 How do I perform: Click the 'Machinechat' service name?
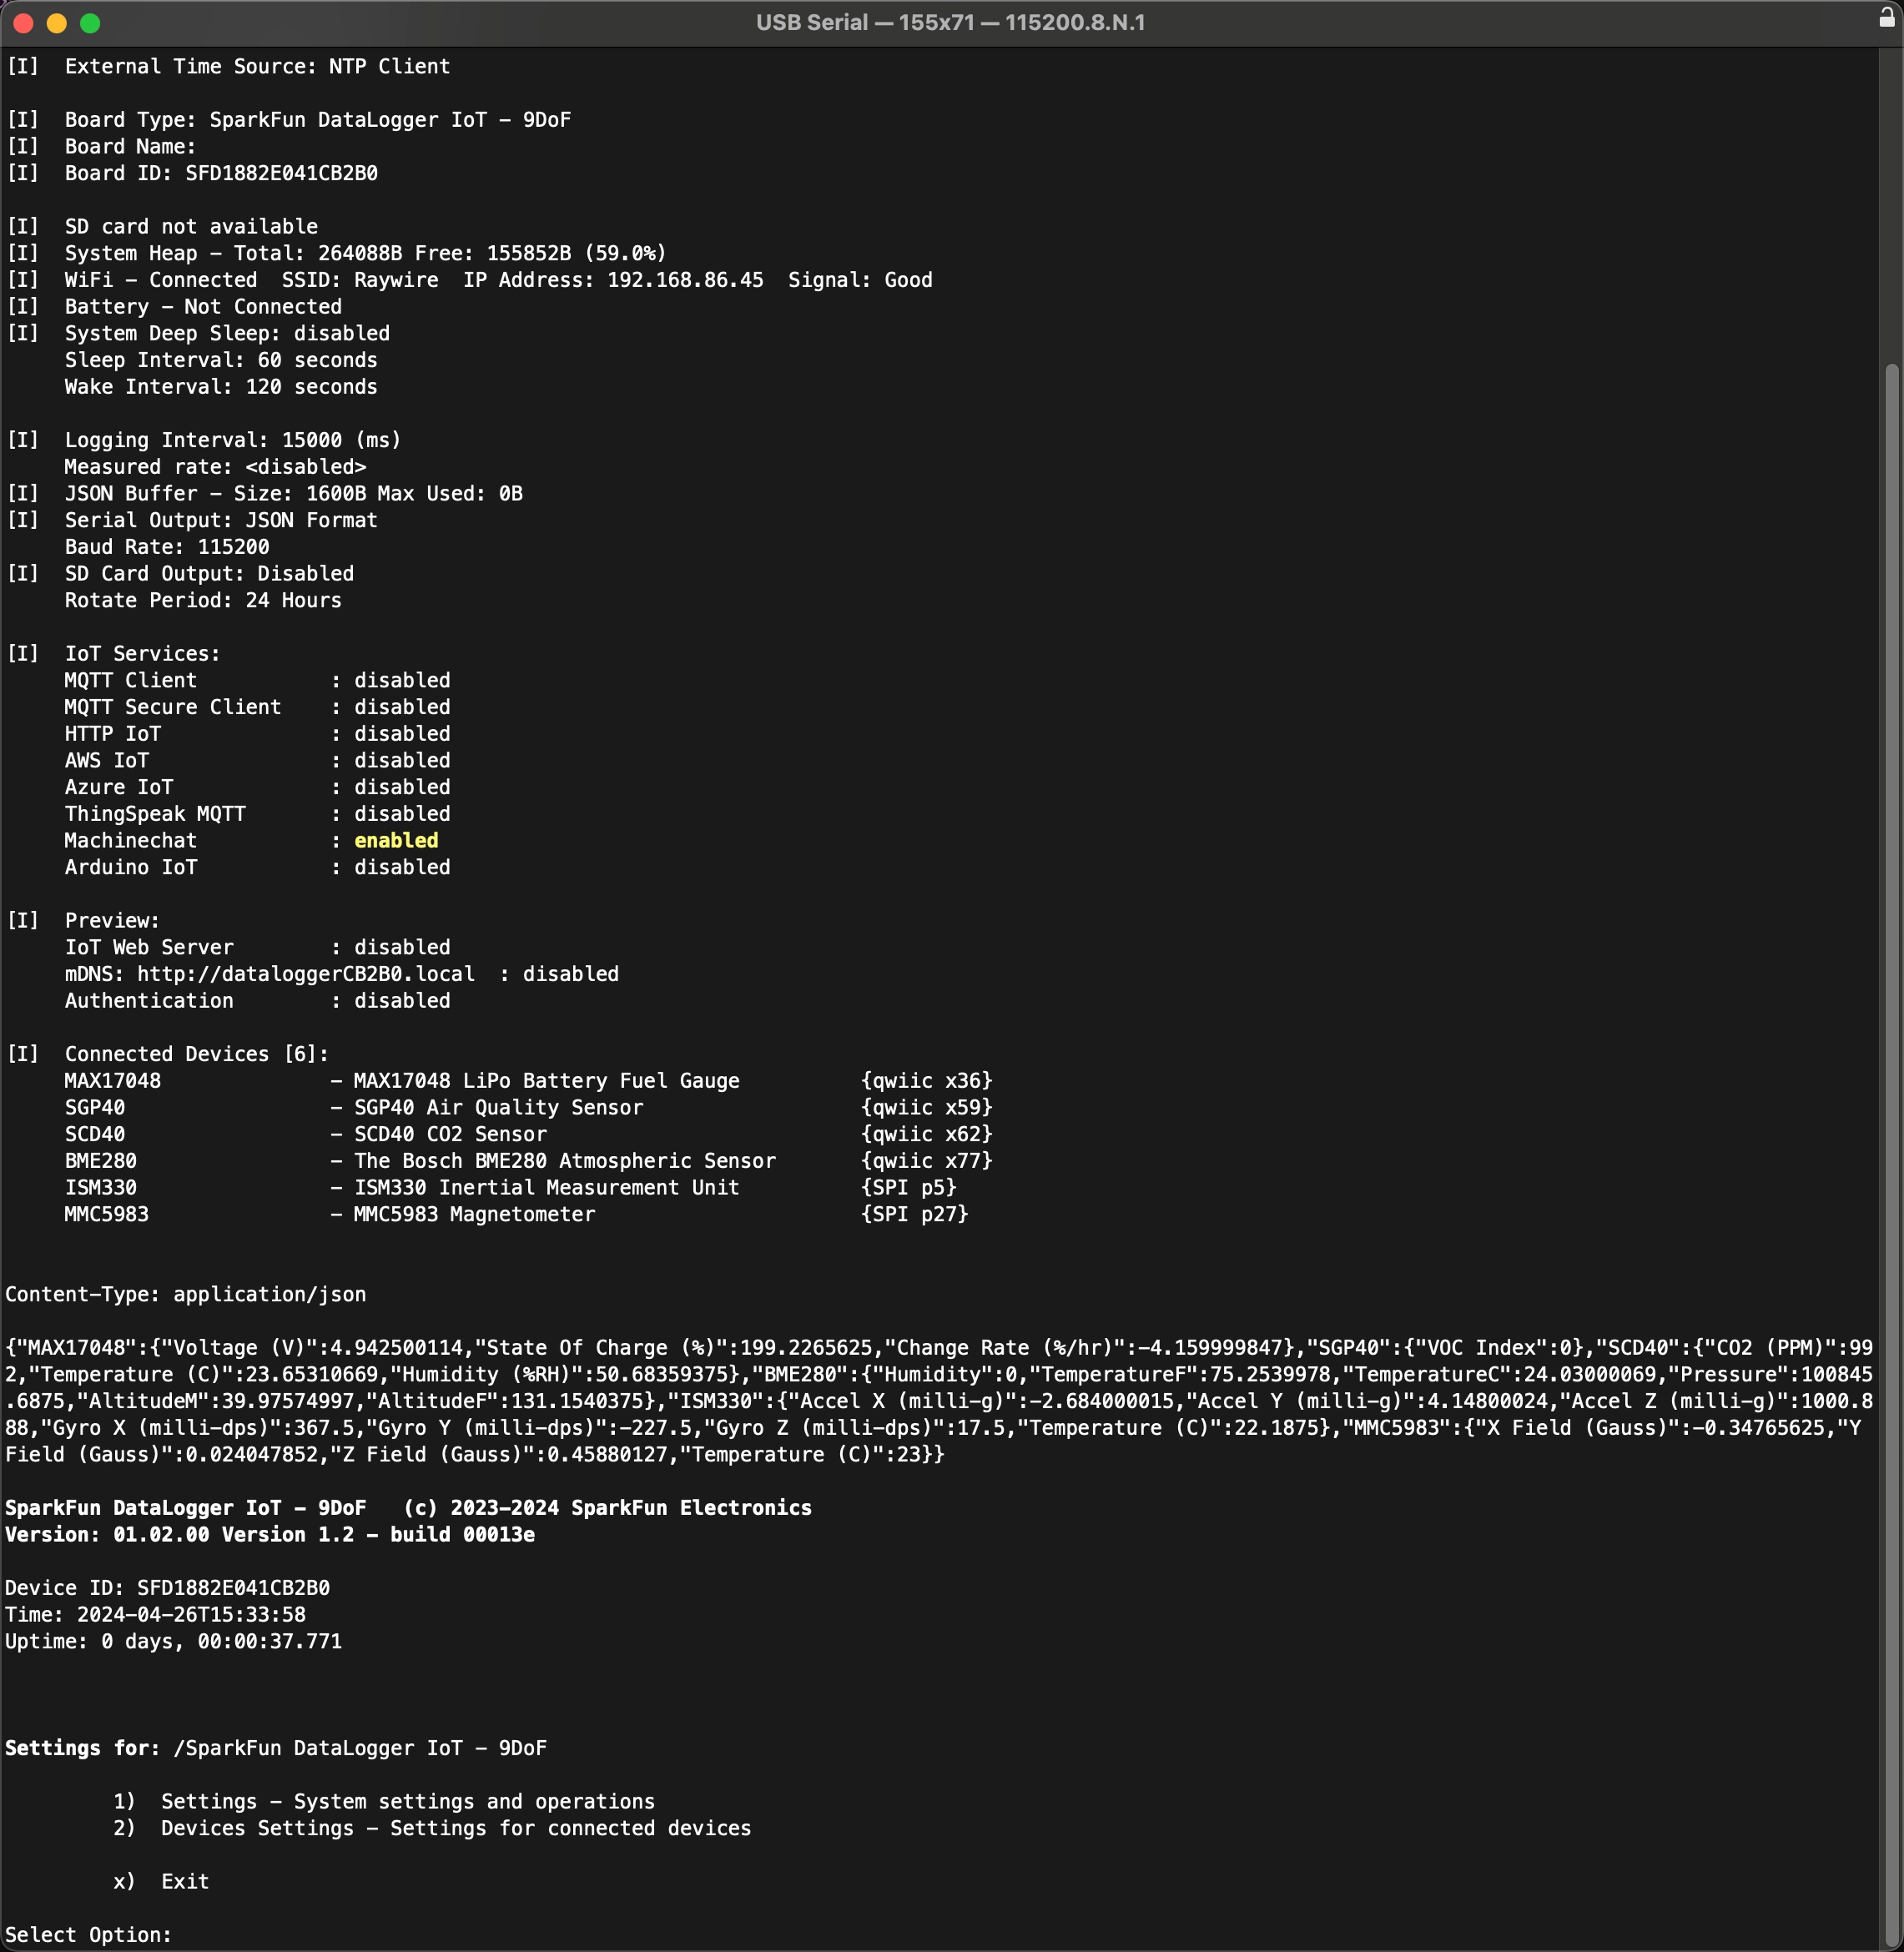[131, 840]
